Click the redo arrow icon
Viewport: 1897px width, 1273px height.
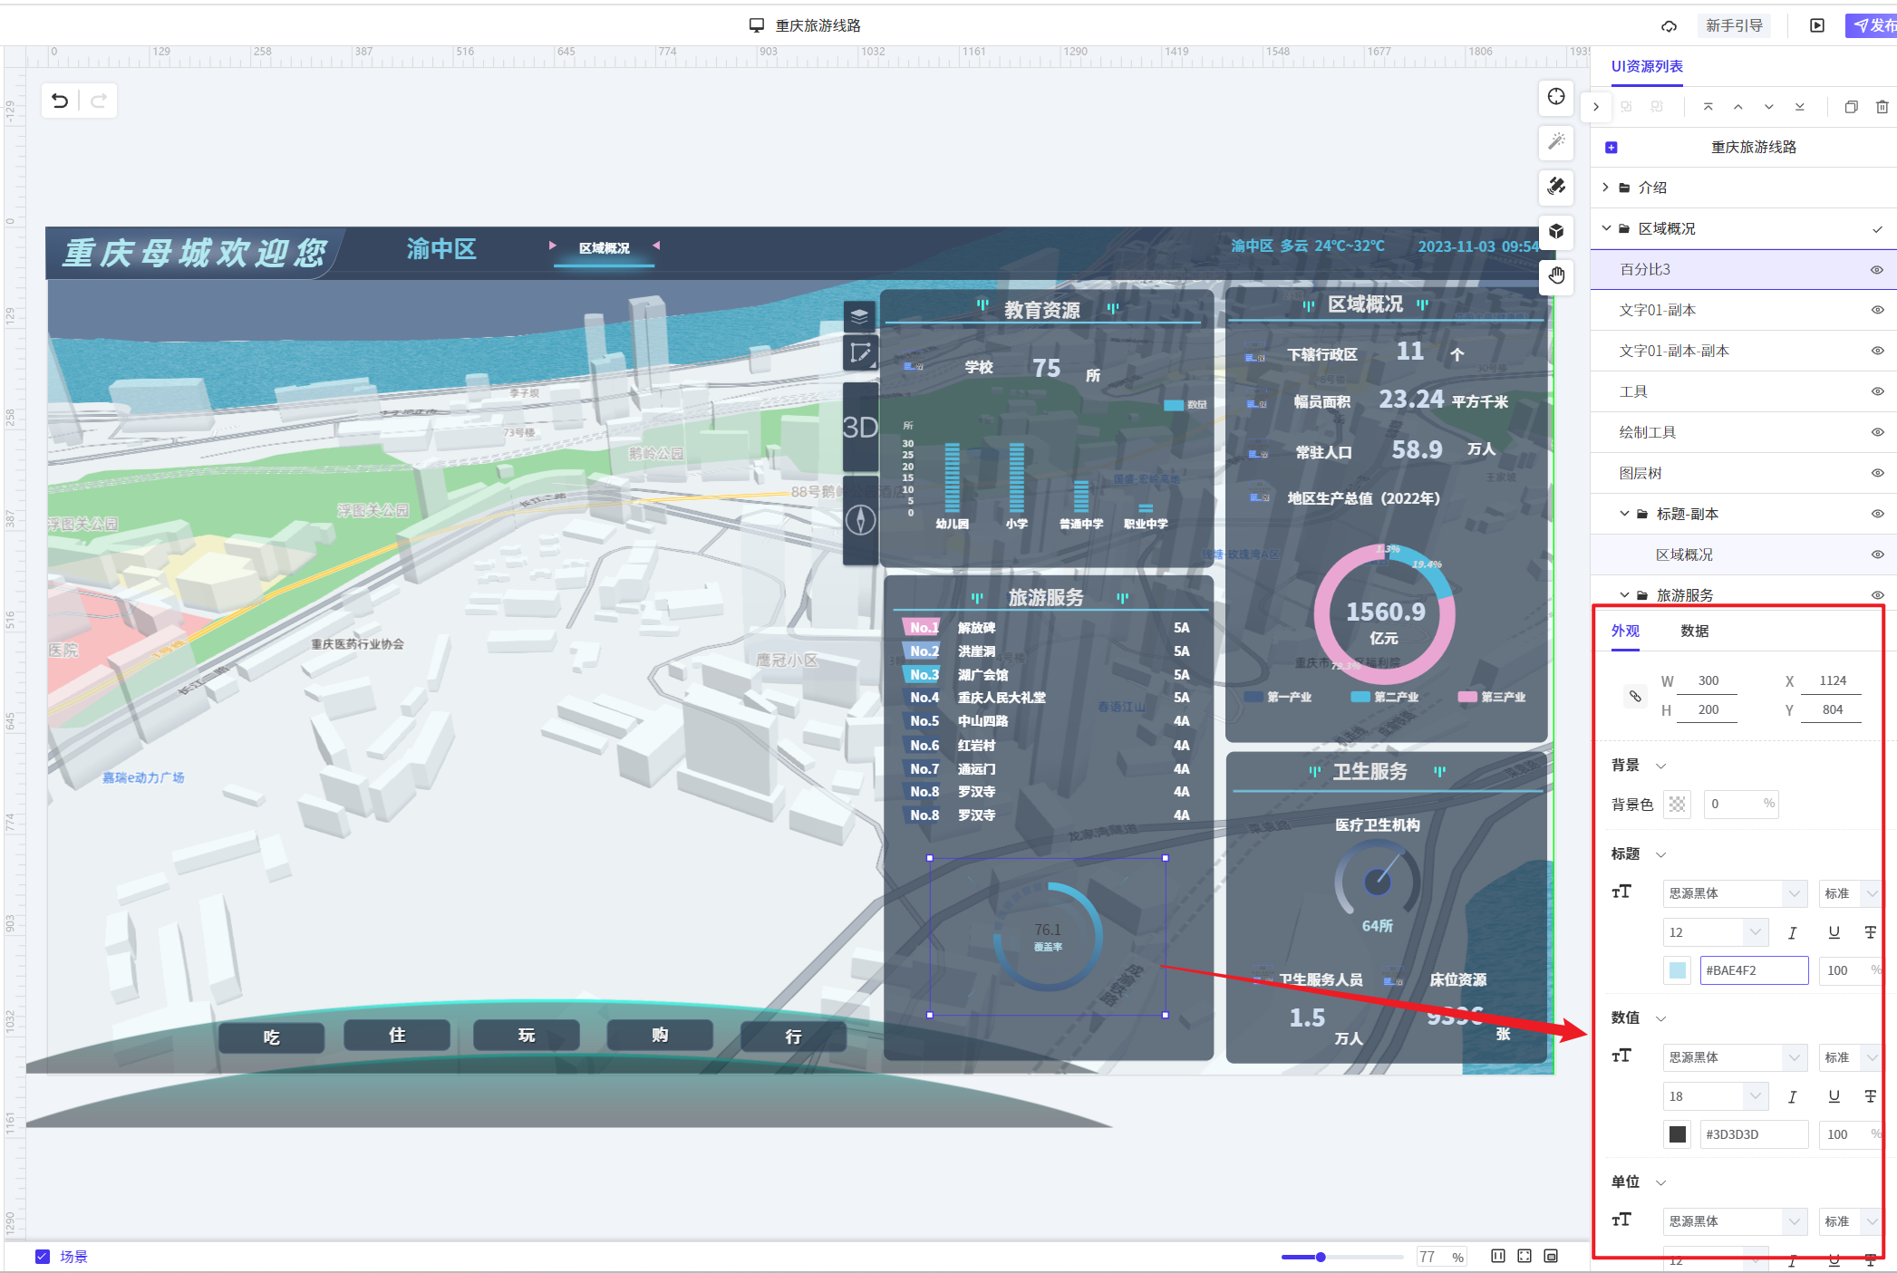pos(99,101)
